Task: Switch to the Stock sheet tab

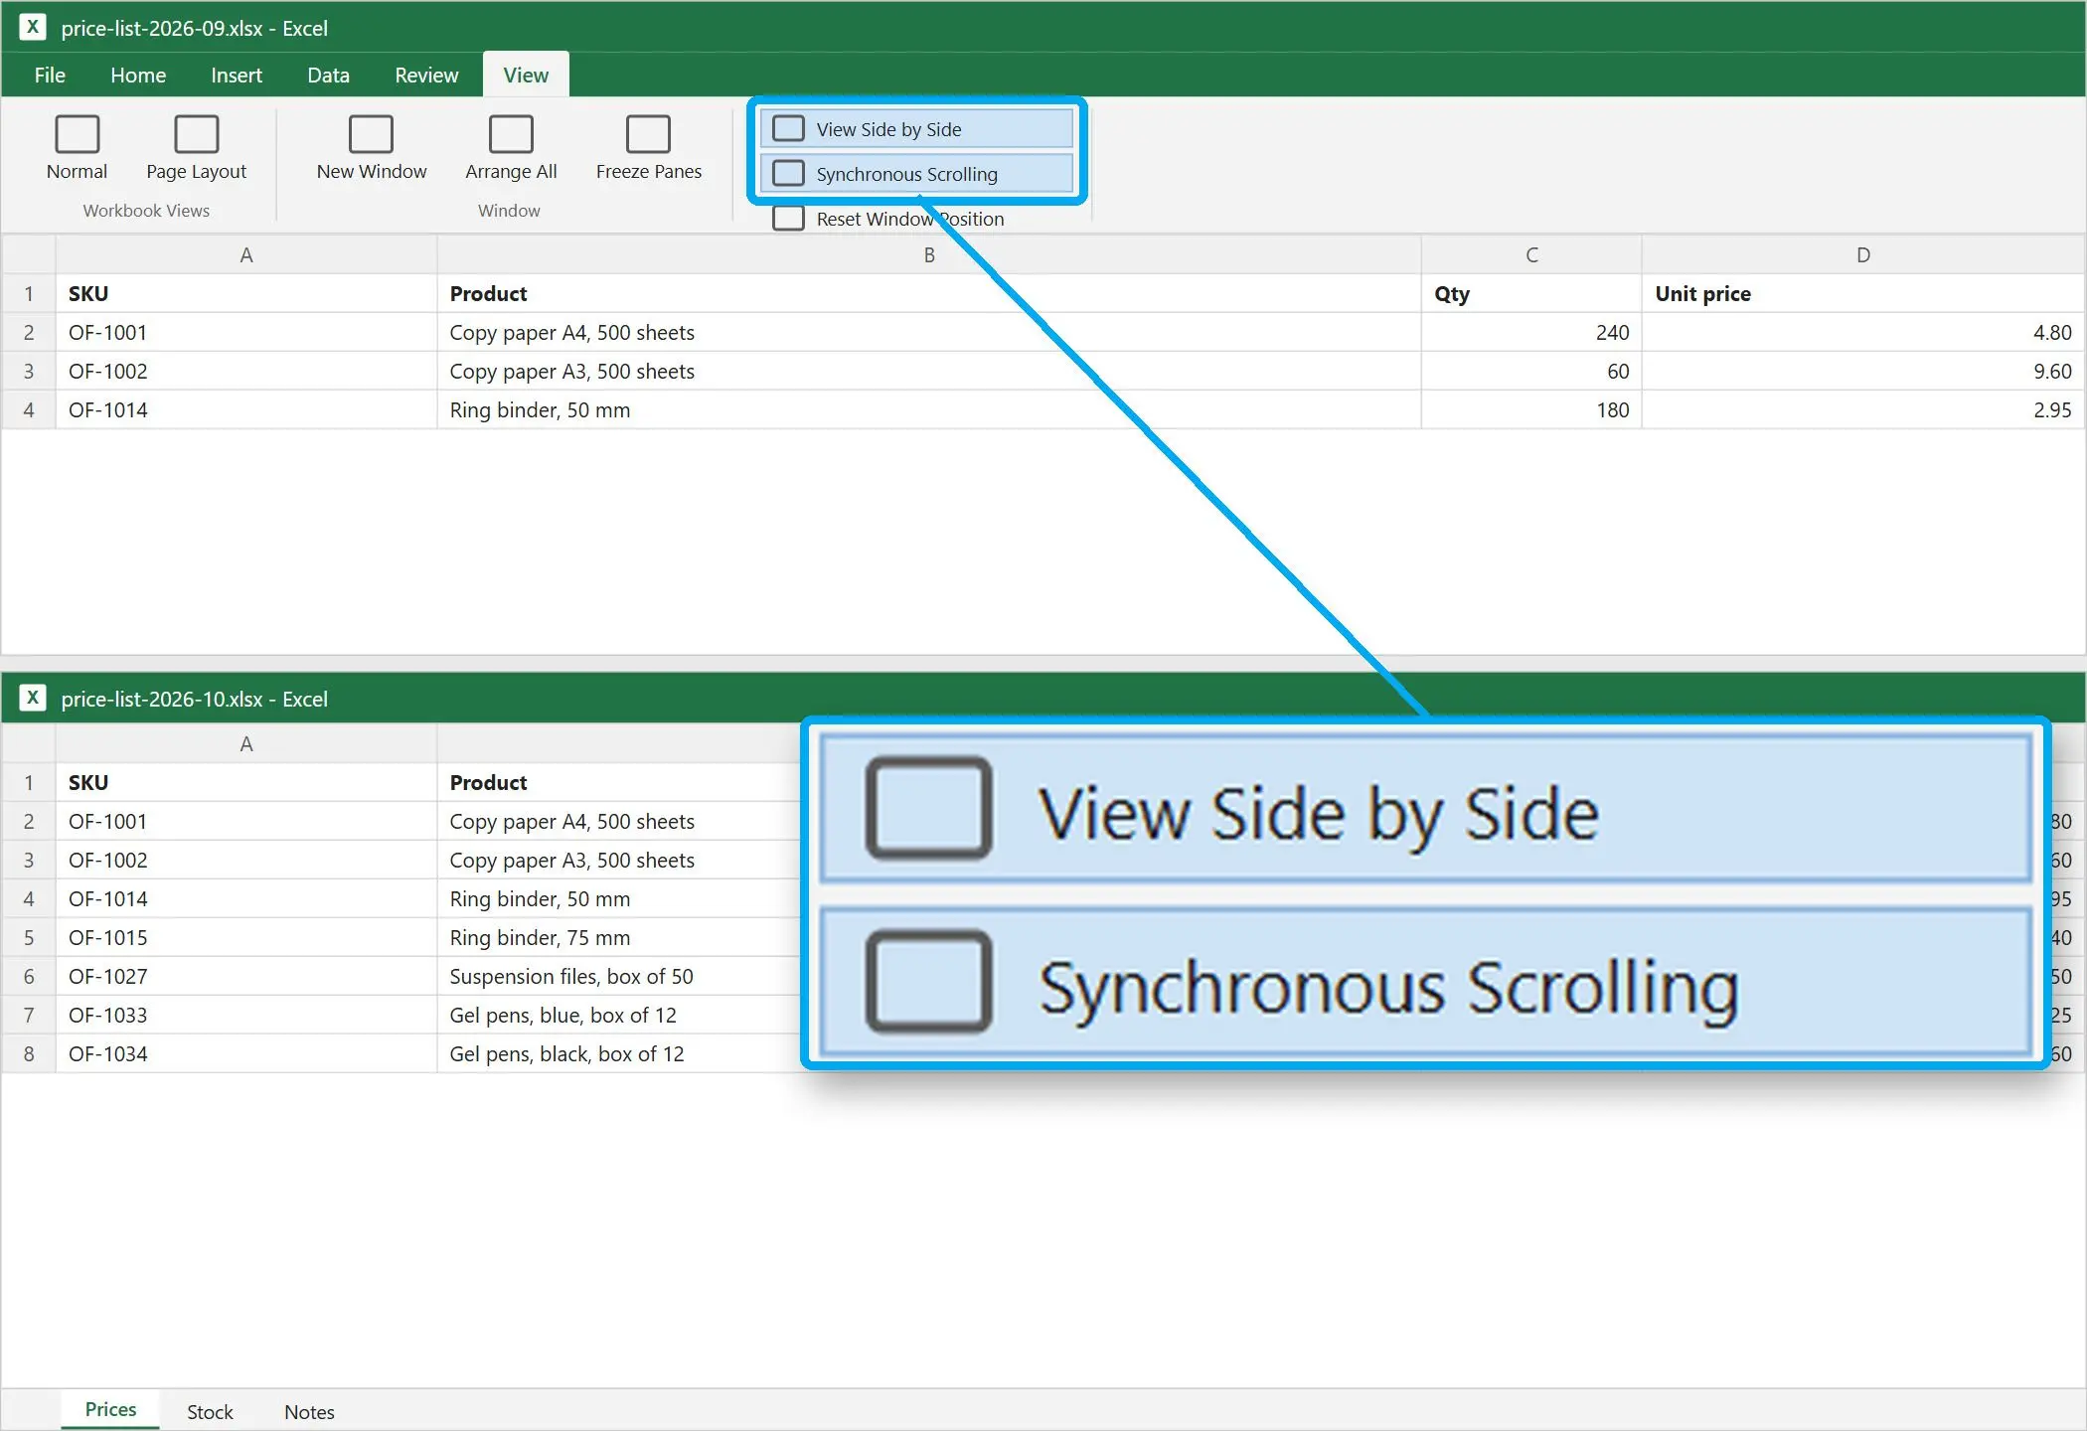Action: [x=210, y=1411]
